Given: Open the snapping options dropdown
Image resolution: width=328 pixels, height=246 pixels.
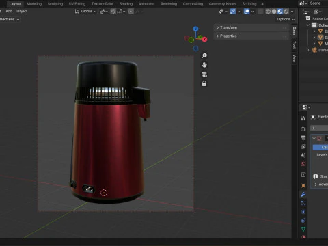Looking at the screenshot, I should click(x=122, y=11).
